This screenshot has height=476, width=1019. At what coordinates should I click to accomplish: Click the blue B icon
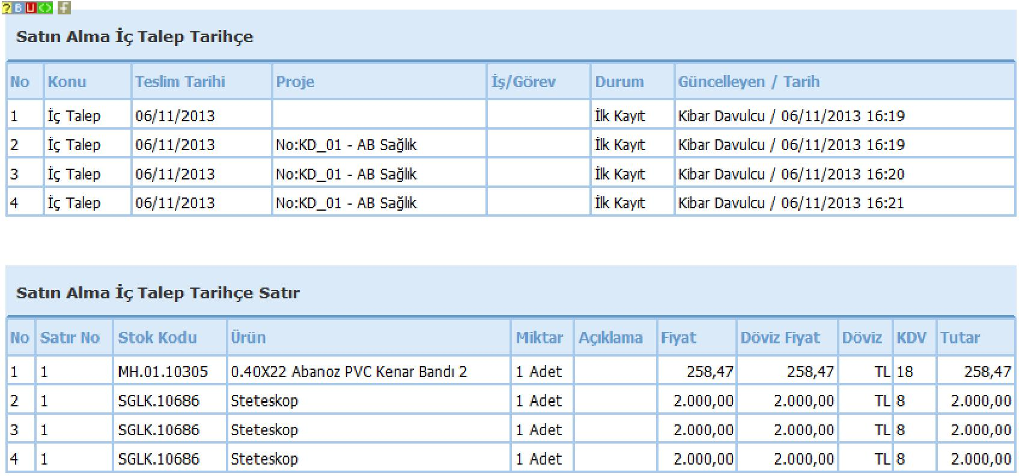[x=19, y=8]
